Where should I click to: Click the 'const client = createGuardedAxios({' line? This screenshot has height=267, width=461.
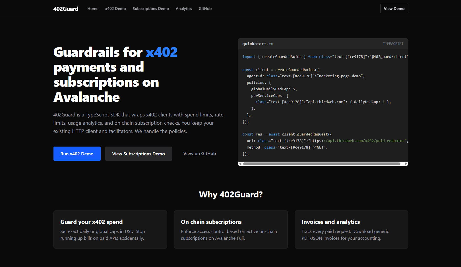click(x=281, y=70)
